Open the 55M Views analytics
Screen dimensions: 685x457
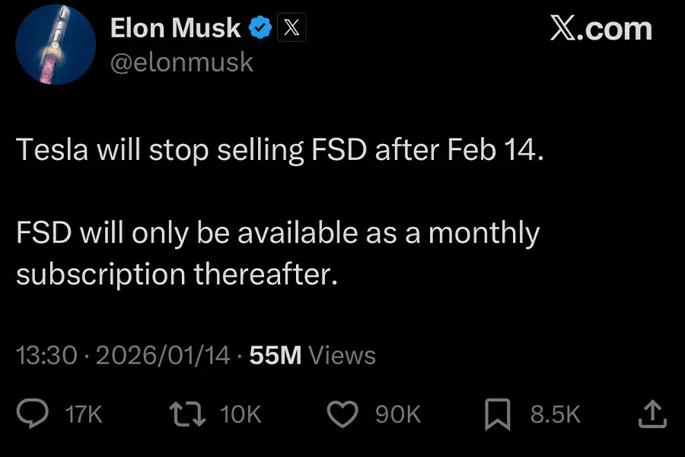312,355
